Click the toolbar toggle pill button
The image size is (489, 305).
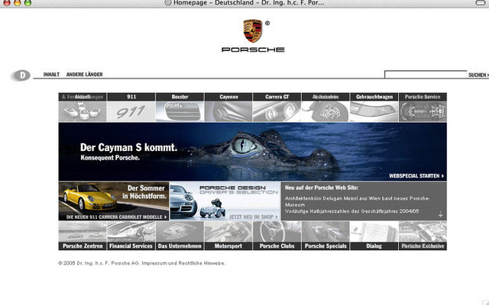481,2
